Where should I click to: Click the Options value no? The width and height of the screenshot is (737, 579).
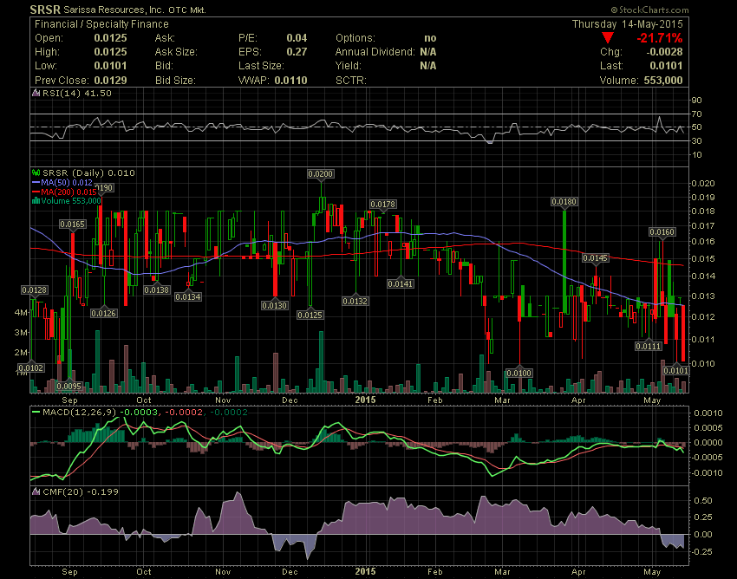pyautogui.click(x=430, y=38)
